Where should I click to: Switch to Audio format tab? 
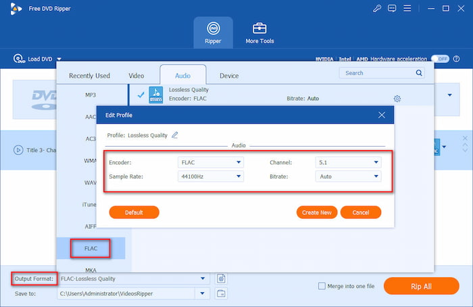click(x=183, y=76)
